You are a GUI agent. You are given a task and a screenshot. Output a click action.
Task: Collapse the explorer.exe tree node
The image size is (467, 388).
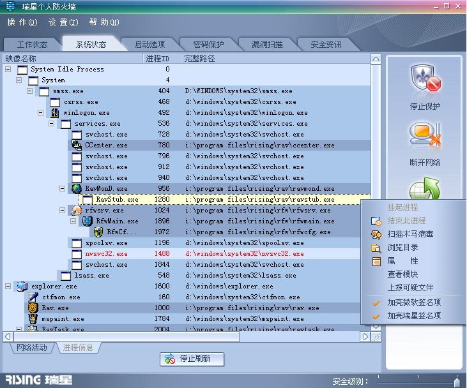pyautogui.click(x=8, y=286)
